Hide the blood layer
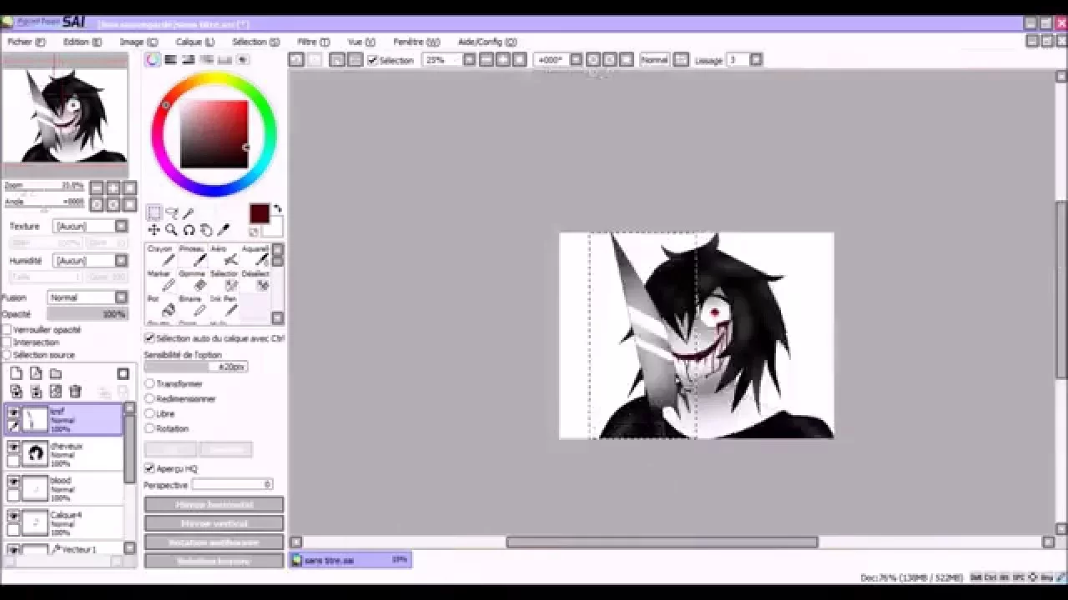1068x600 pixels. point(13,482)
